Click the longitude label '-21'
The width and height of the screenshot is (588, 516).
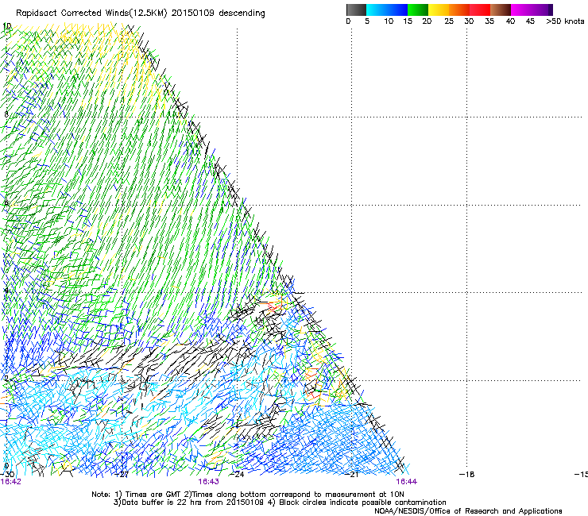pyautogui.click(x=351, y=475)
